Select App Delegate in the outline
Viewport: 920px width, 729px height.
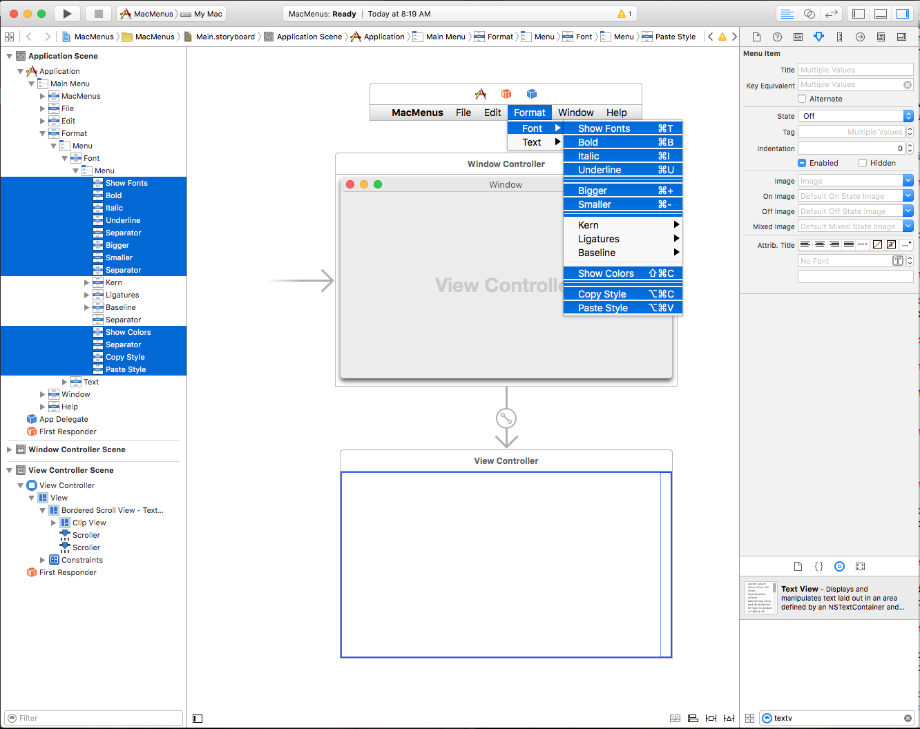64,419
